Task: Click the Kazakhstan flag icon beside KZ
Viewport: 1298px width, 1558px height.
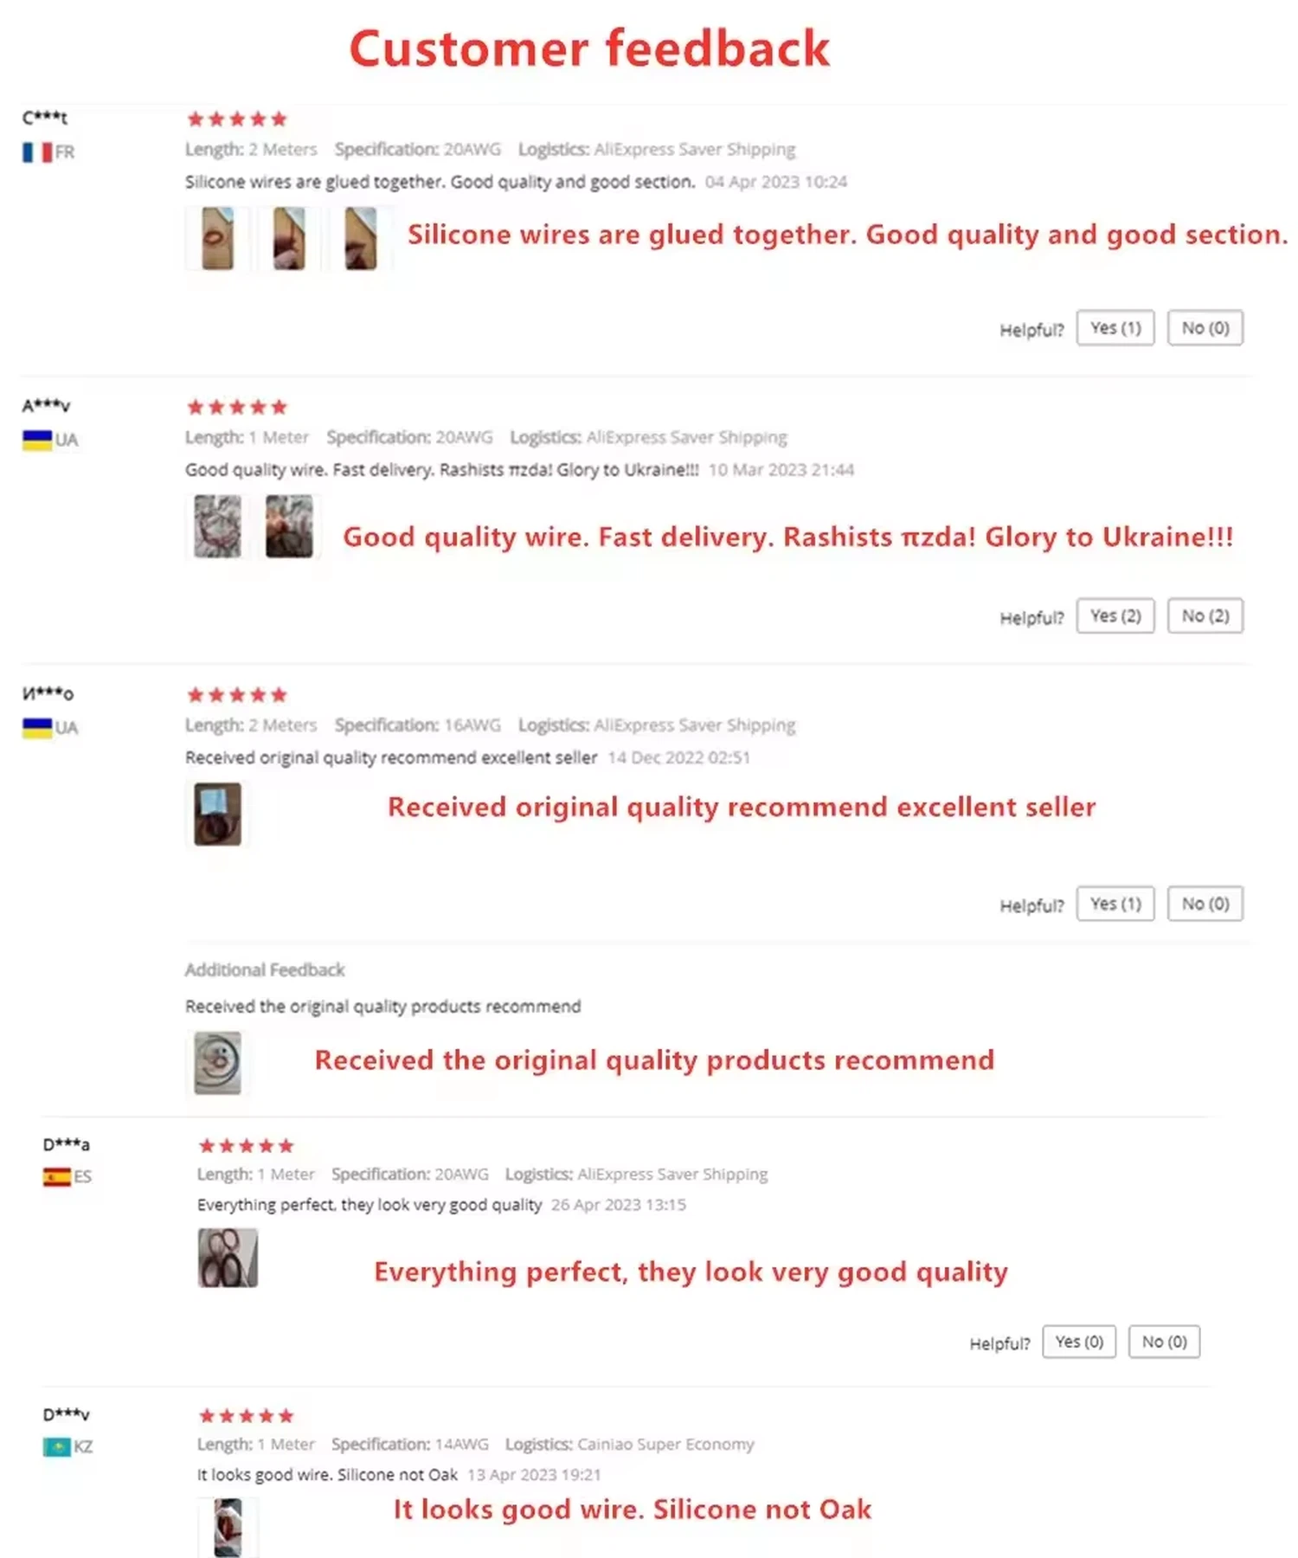Action: (57, 1447)
